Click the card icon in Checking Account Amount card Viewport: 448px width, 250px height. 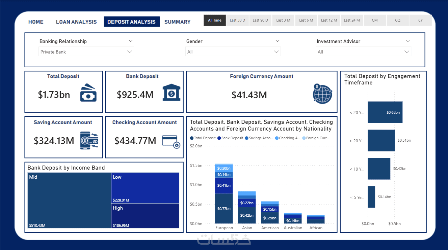[171, 142]
